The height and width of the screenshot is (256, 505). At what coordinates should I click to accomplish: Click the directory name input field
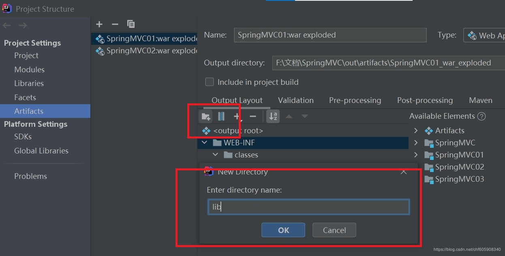point(308,207)
